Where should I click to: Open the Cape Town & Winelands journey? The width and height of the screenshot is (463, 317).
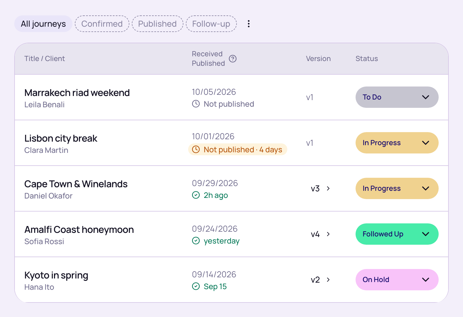pyautogui.click(x=76, y=184)
